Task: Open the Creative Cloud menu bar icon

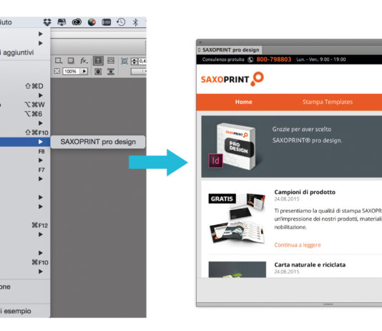Action: 77,22
